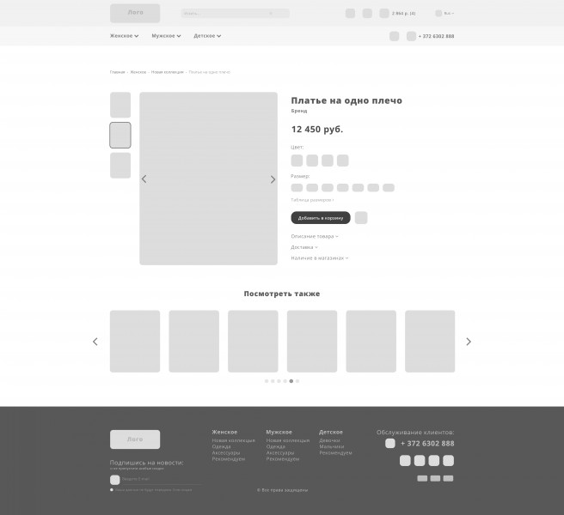Click the price 12 450 руб.
564x515 pixels.
point(317,130)
